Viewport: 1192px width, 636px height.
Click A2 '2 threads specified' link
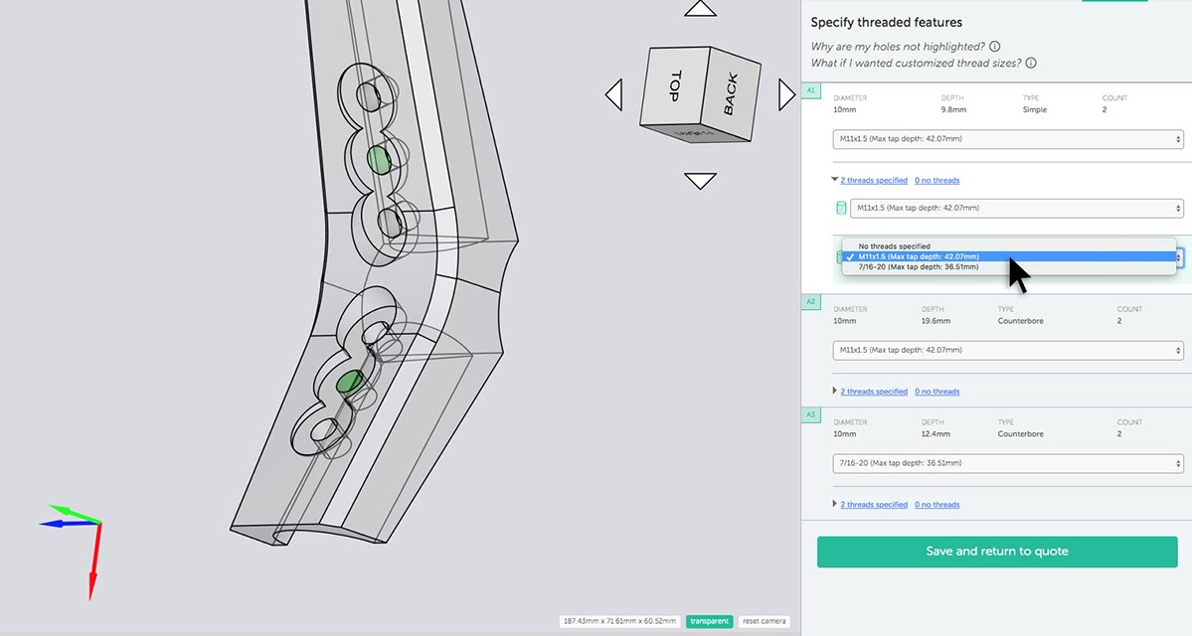click(x=874, y=393)
